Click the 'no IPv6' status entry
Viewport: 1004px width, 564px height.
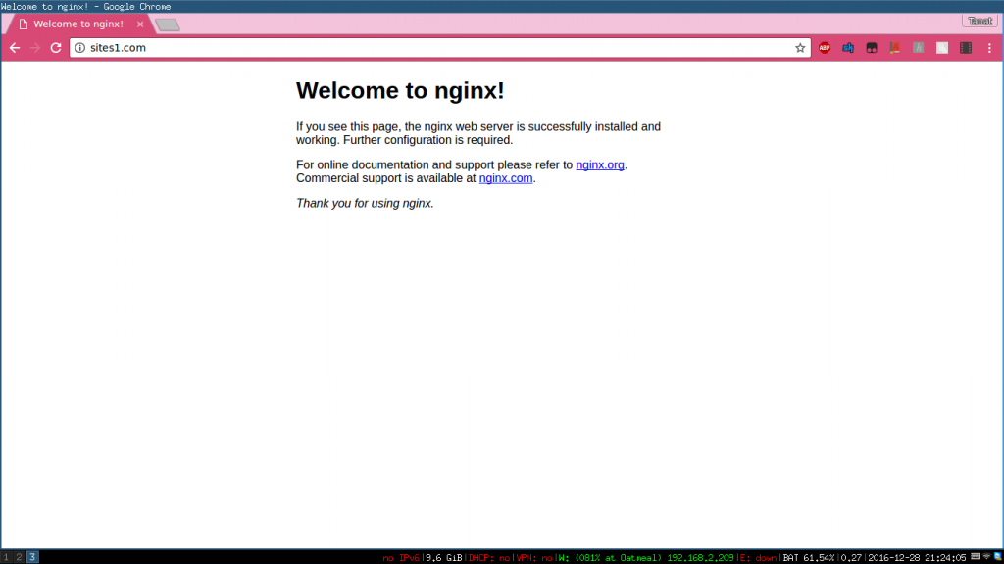click(401, 558)
